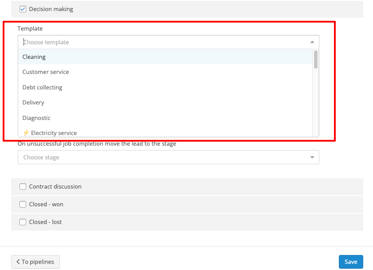The image size is (373, 270).
Task: Click the Closed - lost stage label
Action: (45, 222)
